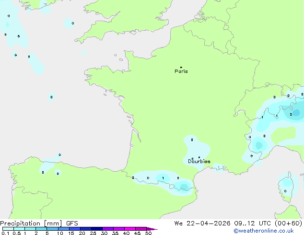Click the Dourbies location dot marker
Screen dimensions: 304x235
coord(199,157)
